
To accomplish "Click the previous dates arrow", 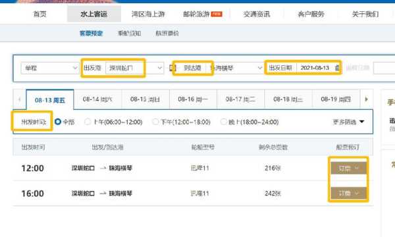I will (x=19, y=99).
